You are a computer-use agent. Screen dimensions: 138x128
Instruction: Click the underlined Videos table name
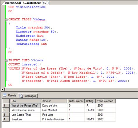[x=39, y=19]
